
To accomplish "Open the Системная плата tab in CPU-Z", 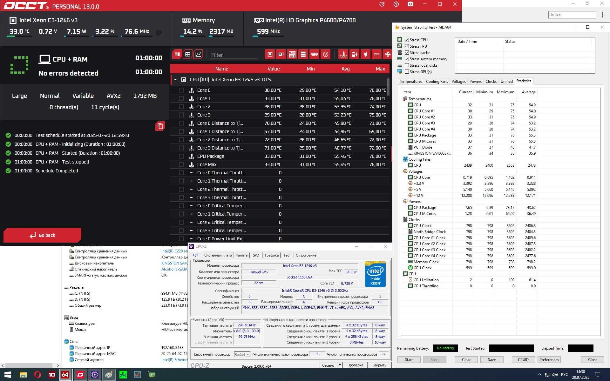I will 218,255.
